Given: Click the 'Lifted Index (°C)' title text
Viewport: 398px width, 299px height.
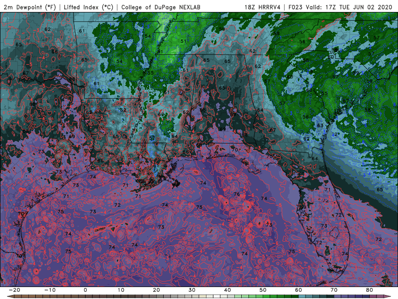Looking at the screenshot, I should [89, 7].
